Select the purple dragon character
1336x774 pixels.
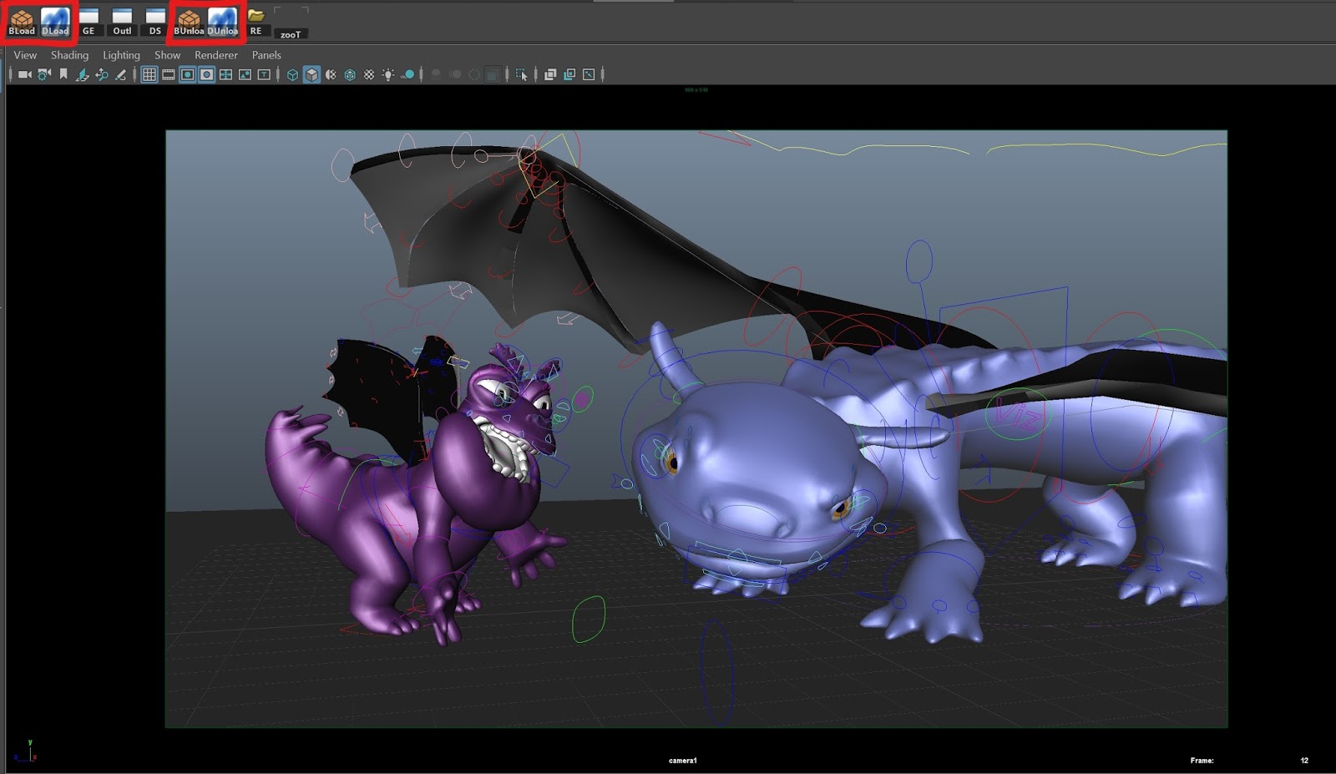tap(417, 493)
